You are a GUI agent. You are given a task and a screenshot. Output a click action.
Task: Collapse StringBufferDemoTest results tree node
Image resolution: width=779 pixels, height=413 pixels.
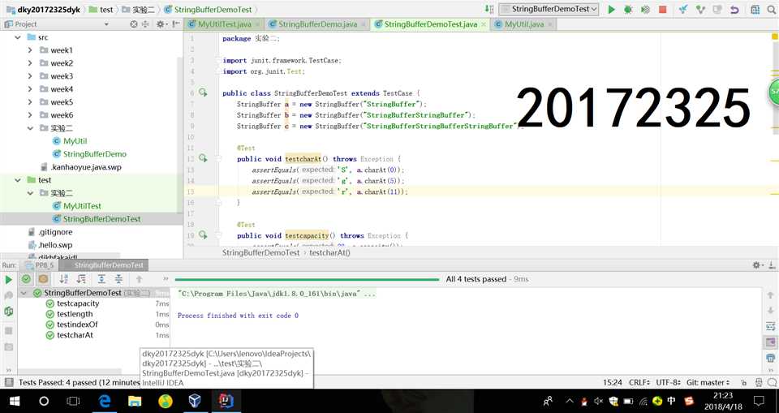[24, 293]
